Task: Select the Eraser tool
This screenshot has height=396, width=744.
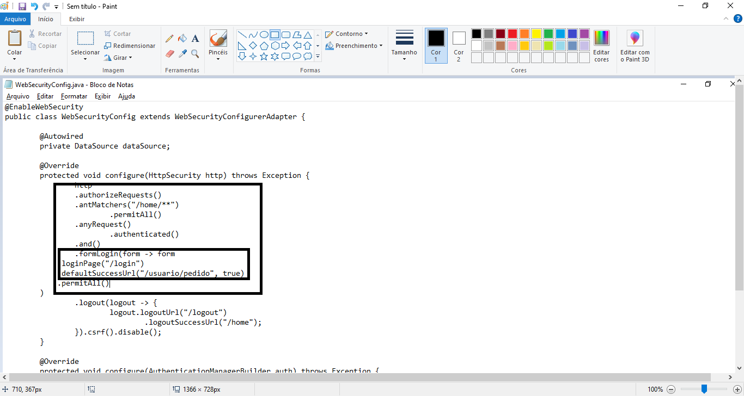Action: (169, 53)
